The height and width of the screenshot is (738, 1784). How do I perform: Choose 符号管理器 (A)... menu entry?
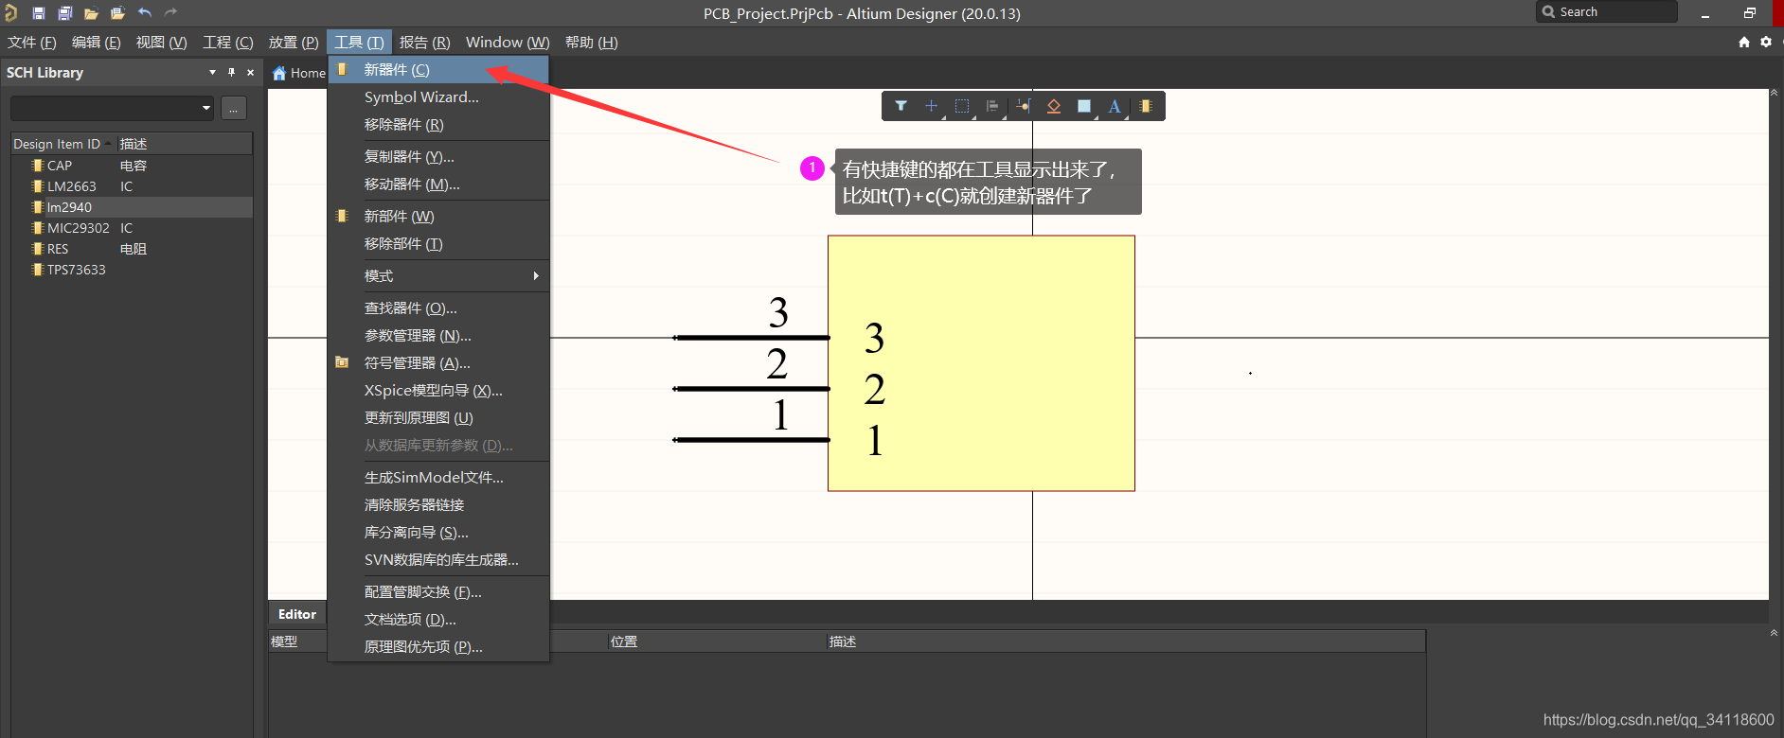point(438,363)
